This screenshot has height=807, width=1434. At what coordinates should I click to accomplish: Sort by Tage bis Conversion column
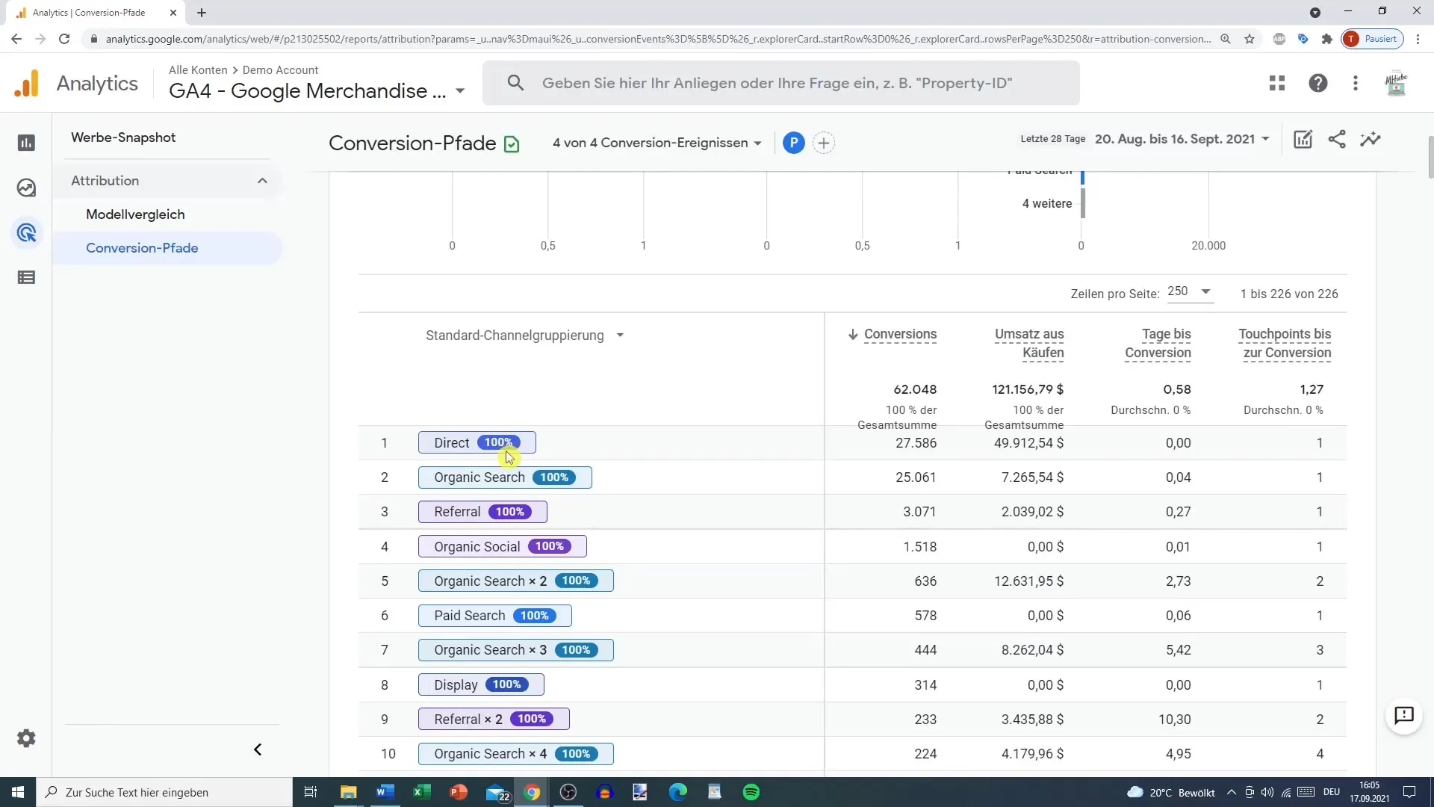[1158, 344]
